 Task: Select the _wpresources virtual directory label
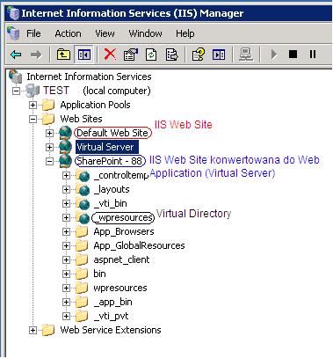[123, 217]
